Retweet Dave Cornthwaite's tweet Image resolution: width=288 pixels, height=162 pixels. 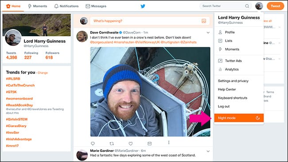tap(112, 143)
